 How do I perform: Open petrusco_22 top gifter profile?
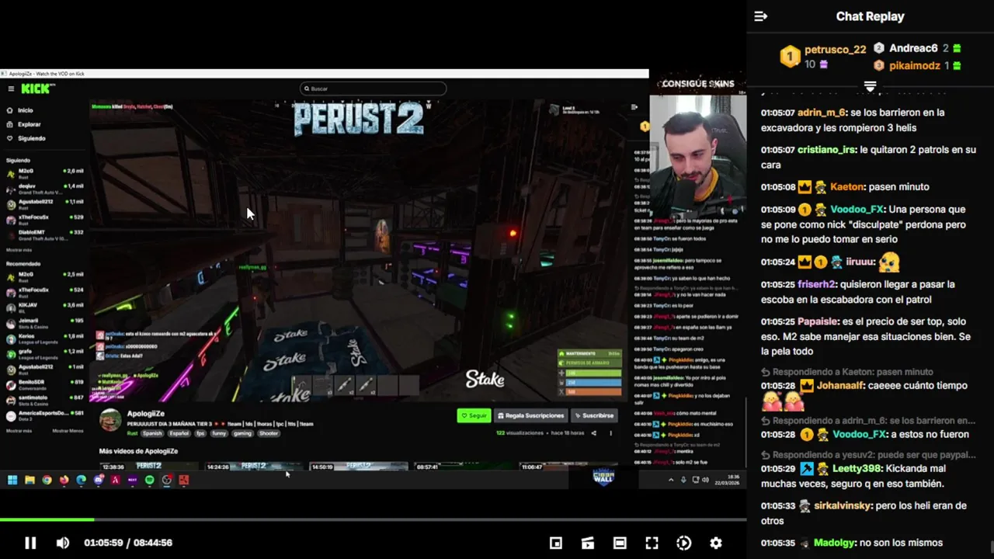point(835,50)
